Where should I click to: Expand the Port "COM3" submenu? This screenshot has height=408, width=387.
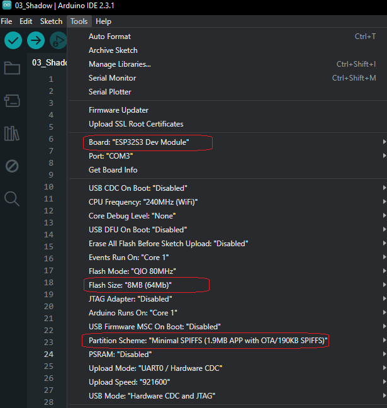pos(228,156)
